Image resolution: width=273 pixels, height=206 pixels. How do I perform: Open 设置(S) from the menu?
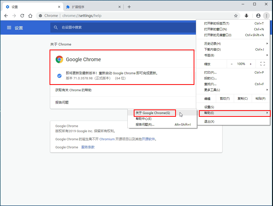pyautogui.click(x=233, y=107)
